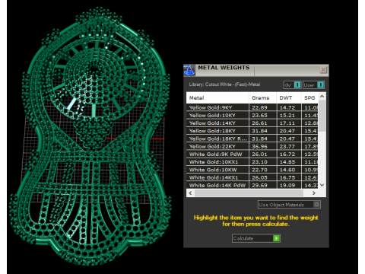Click the 16.72 DWT value

[x=287, y=155]
